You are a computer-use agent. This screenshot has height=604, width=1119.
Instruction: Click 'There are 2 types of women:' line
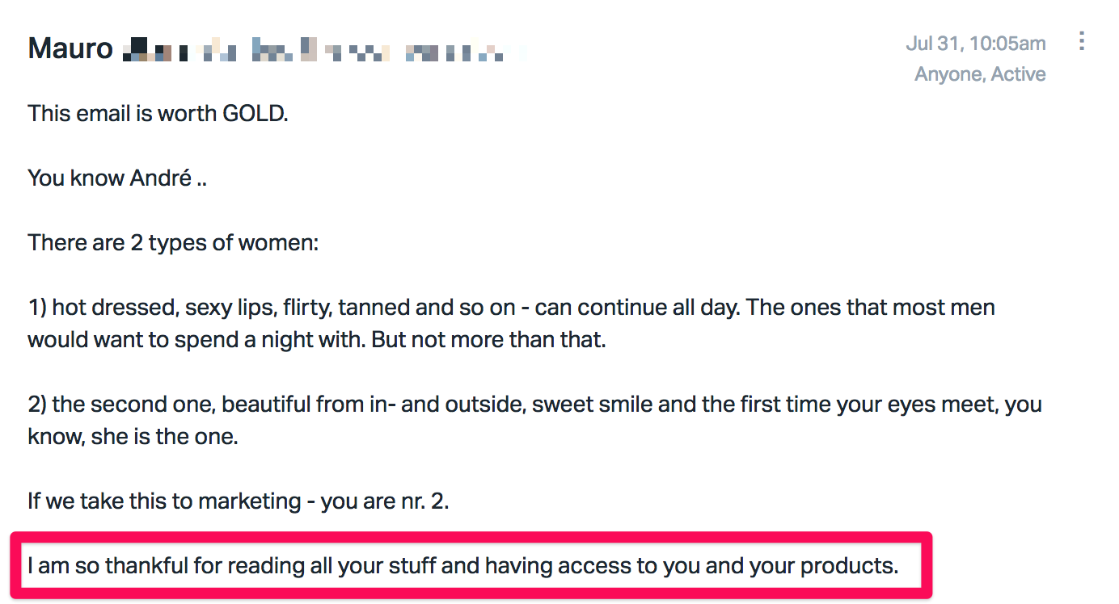coord(173,242)
